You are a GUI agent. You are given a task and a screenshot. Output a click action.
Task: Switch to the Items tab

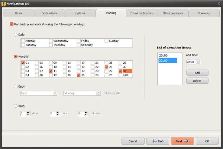click(18, 13)
